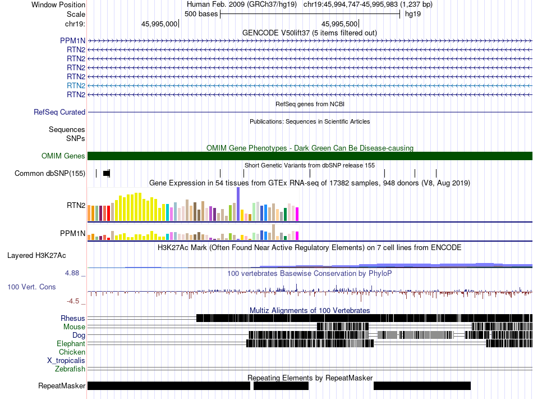This screenshot has height=399, width=533.
Task: Click the Rhesus alignment block
Action: [364, 318]
